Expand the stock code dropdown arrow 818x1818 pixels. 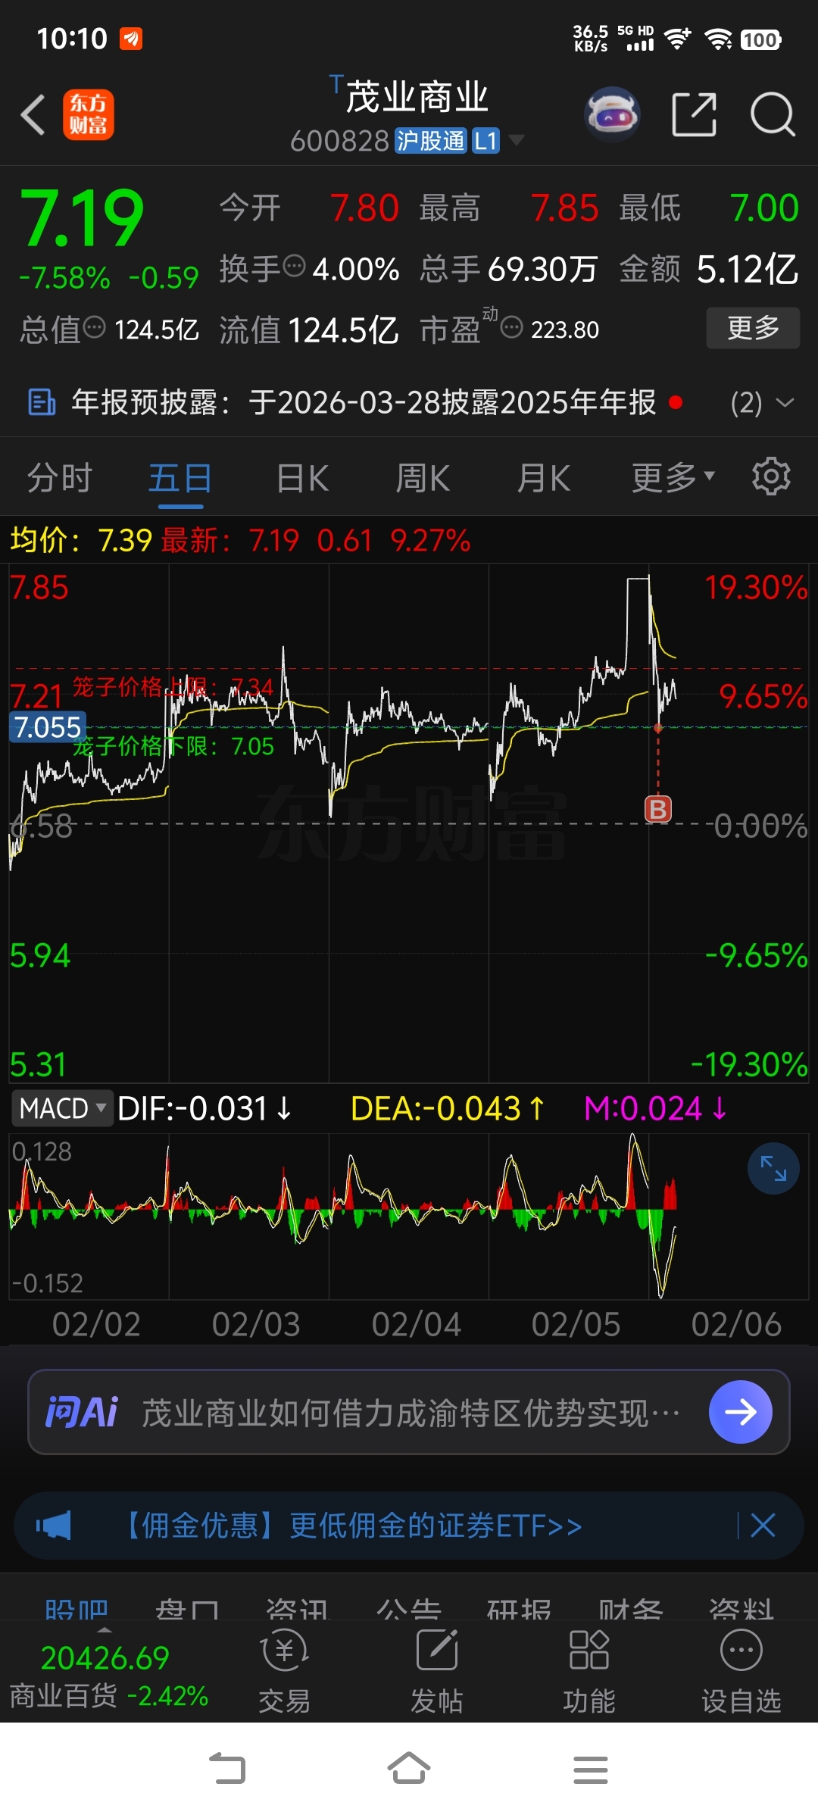516,140
